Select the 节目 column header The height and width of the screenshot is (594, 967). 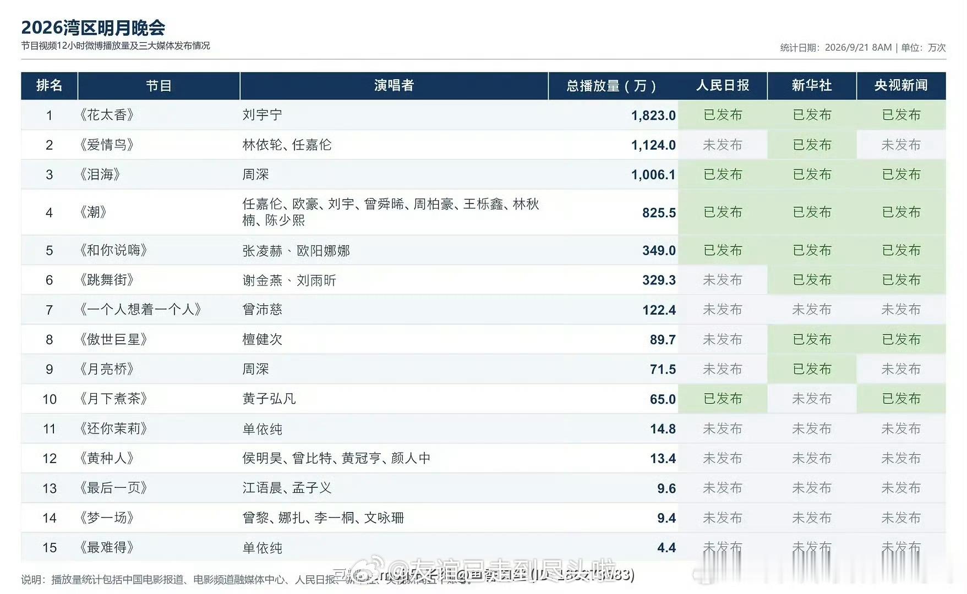point(159,85)
